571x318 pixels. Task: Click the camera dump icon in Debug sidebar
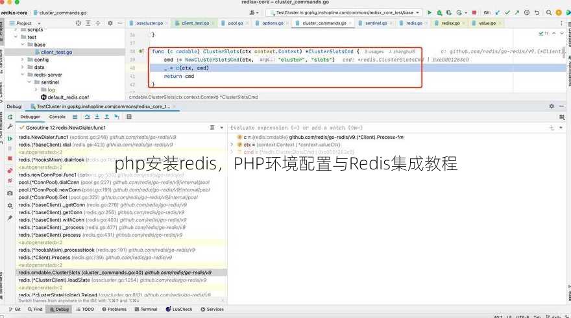(10, 193)
